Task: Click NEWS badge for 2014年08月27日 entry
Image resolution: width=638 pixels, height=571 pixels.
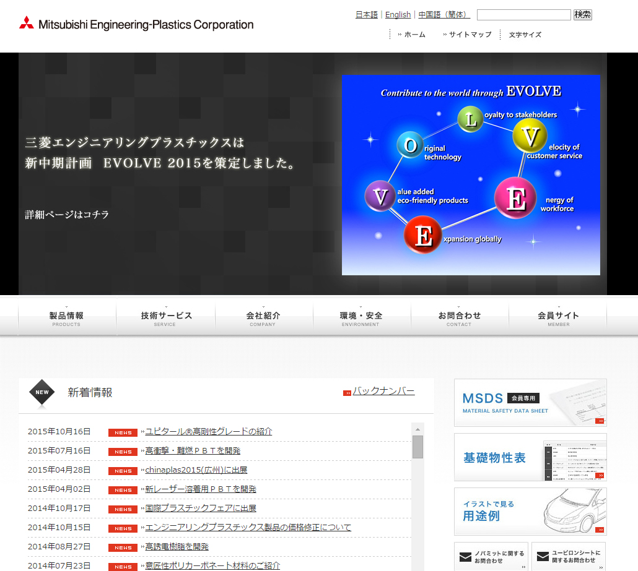Action: tap(123, 547)
